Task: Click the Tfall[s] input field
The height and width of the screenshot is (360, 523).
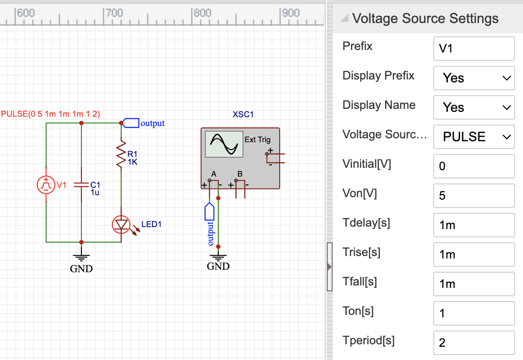Action: [x=474, y=283]
